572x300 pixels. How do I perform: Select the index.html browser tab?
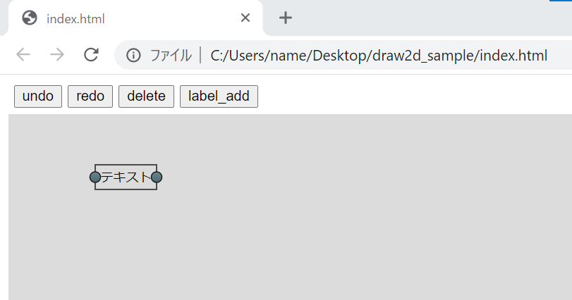pyautogui.click(x=135, y=18)
